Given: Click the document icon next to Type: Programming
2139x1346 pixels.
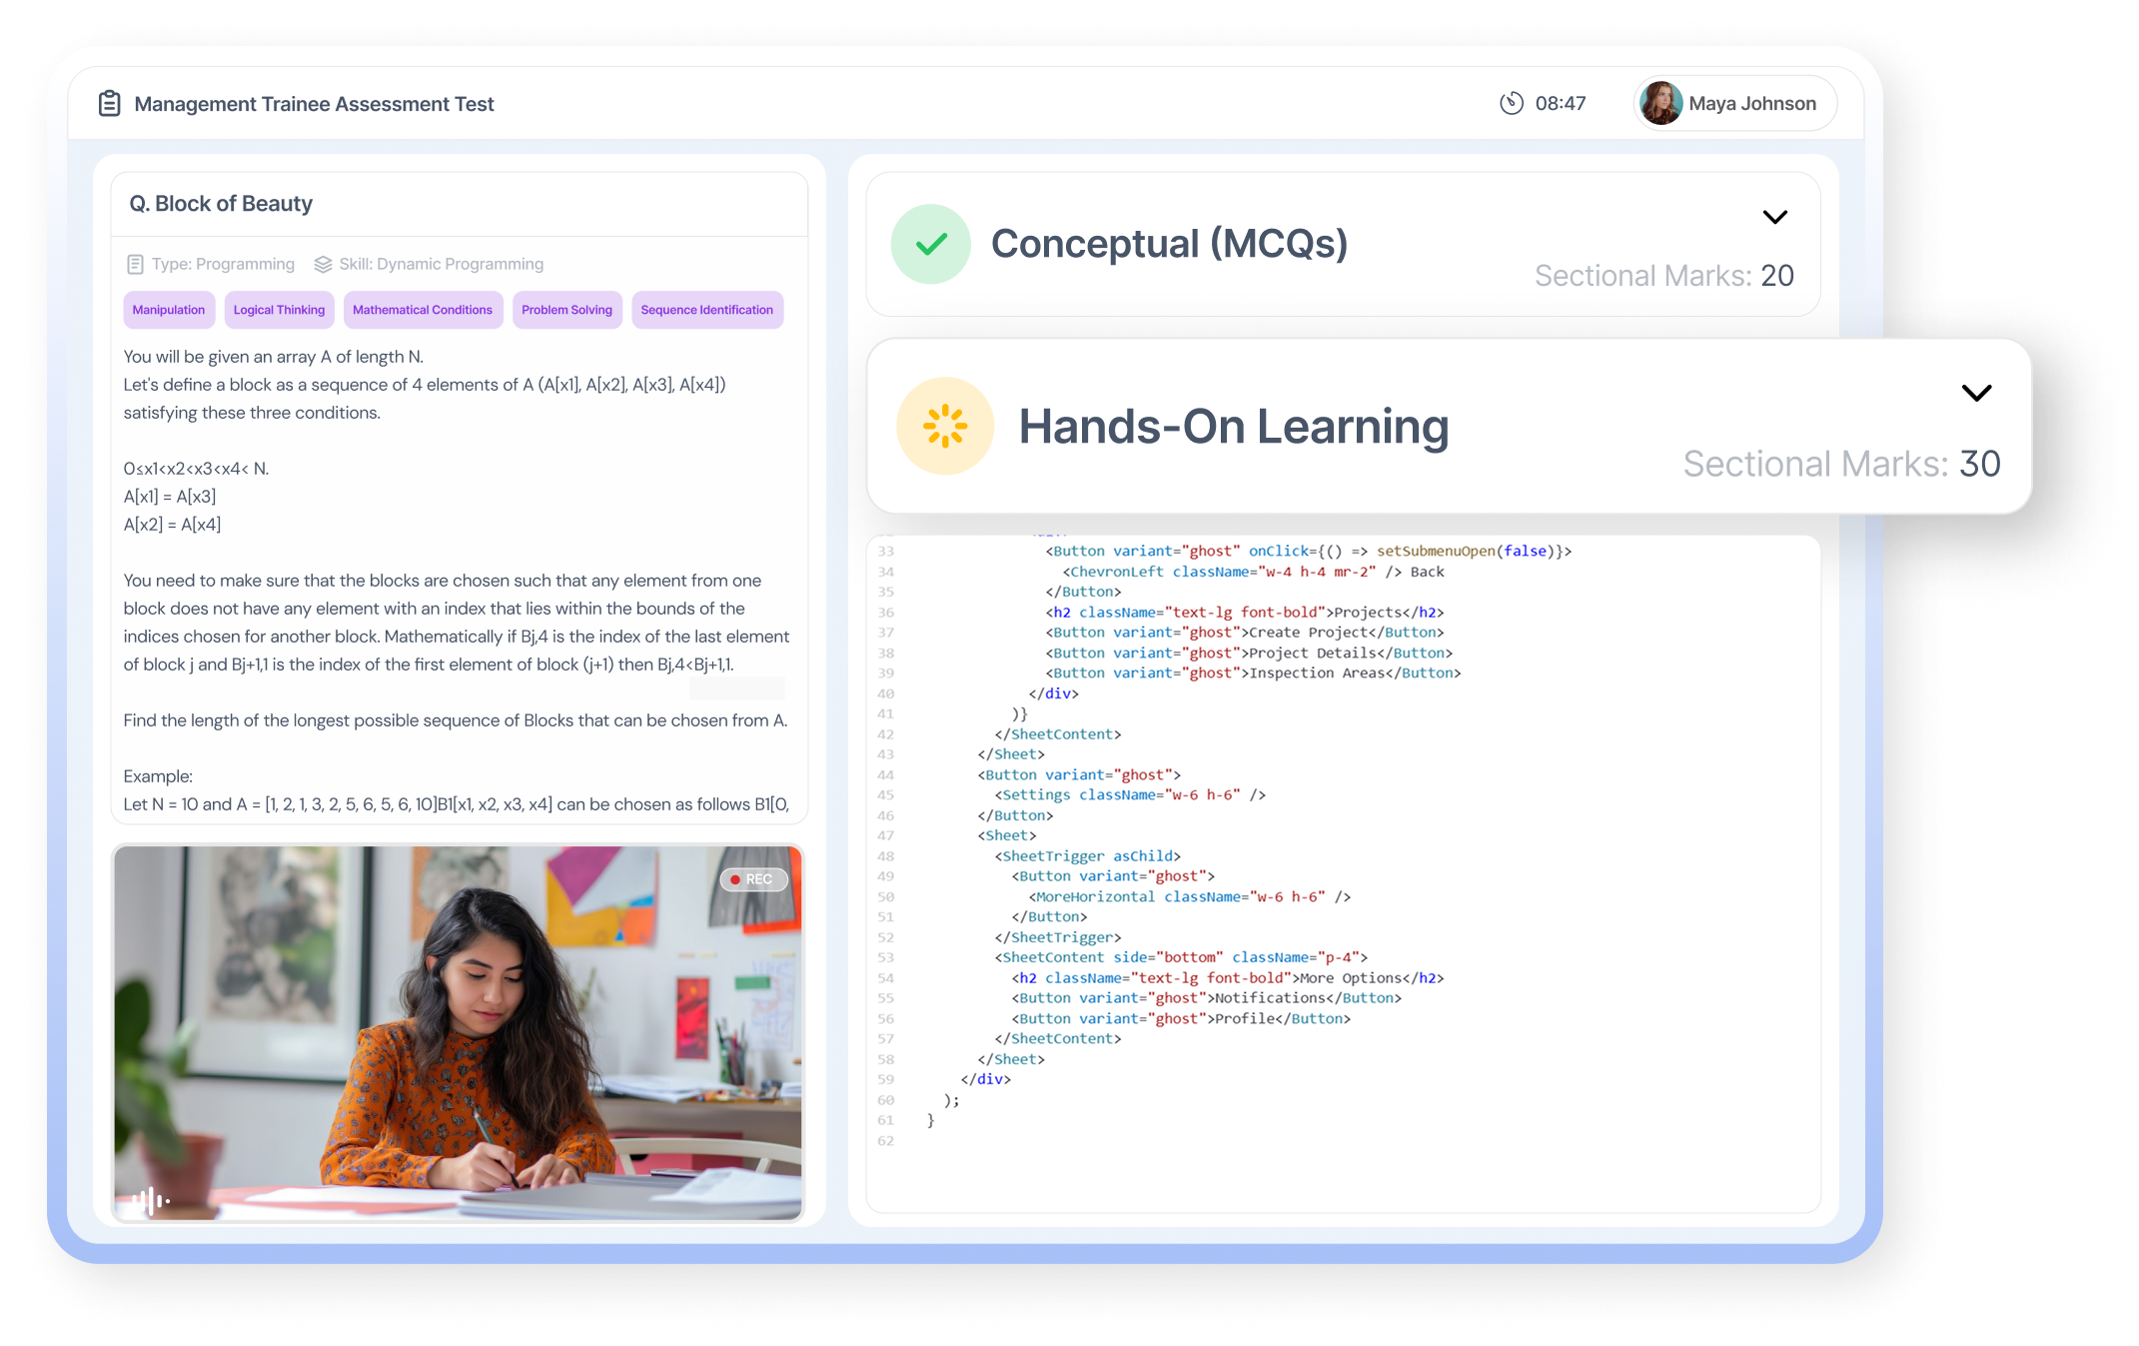Looking at the screenshot, I should pos(135,264).
